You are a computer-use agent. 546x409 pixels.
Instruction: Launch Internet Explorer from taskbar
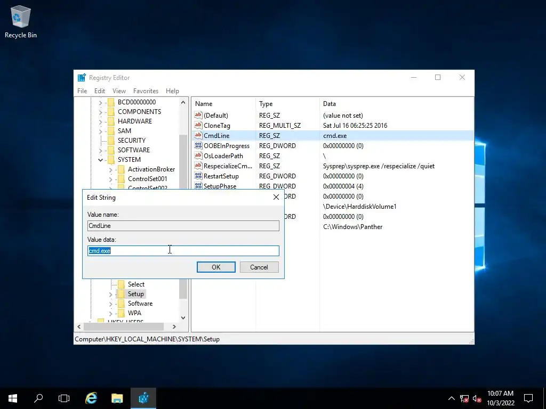click(x=91, y=398)
